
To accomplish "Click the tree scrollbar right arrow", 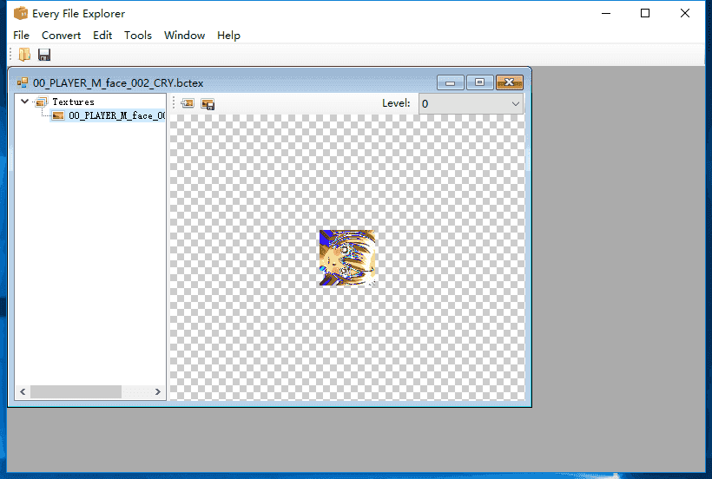I will click(x=157, y=391).
